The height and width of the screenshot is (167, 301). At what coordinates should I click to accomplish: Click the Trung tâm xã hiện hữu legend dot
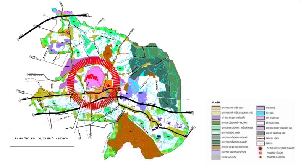pyautogui.click(x=260, y=157)
